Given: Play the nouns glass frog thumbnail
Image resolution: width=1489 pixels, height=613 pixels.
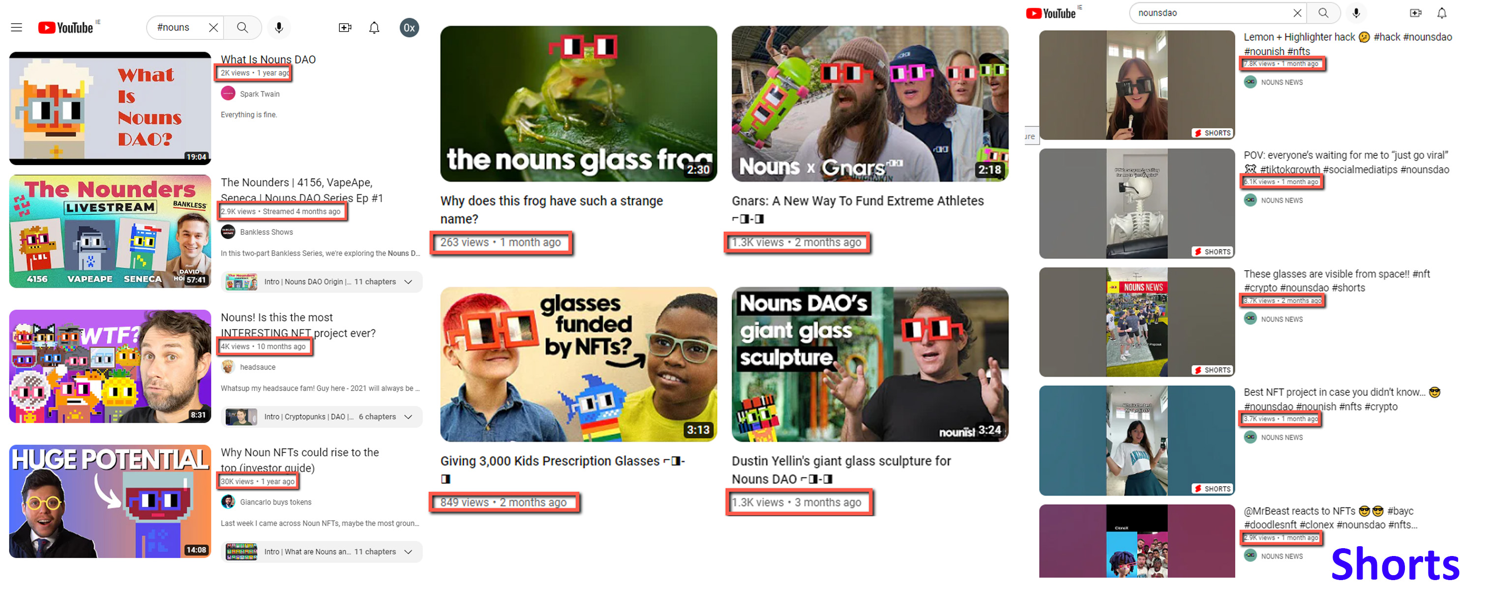Looking at the screenshot, I should tap(579, 103).
